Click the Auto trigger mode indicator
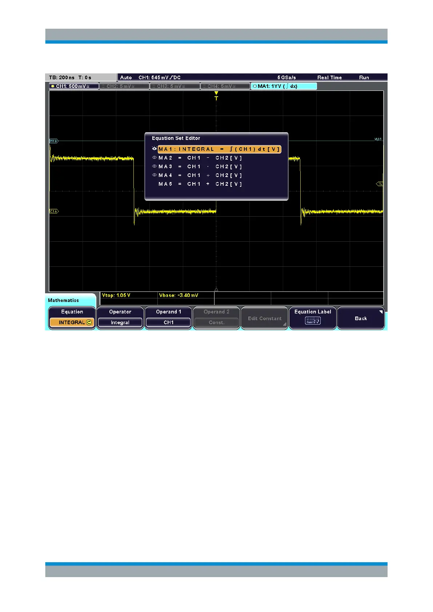 coord(126,77)
